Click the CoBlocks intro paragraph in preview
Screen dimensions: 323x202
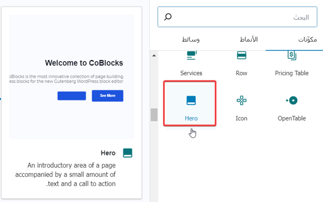click(66, 79)
